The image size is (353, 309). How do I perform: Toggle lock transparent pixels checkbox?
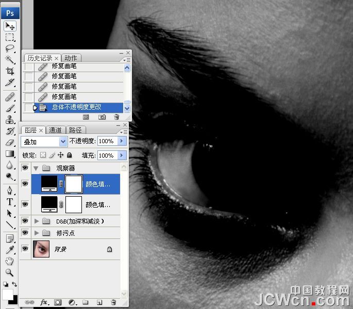43,155
